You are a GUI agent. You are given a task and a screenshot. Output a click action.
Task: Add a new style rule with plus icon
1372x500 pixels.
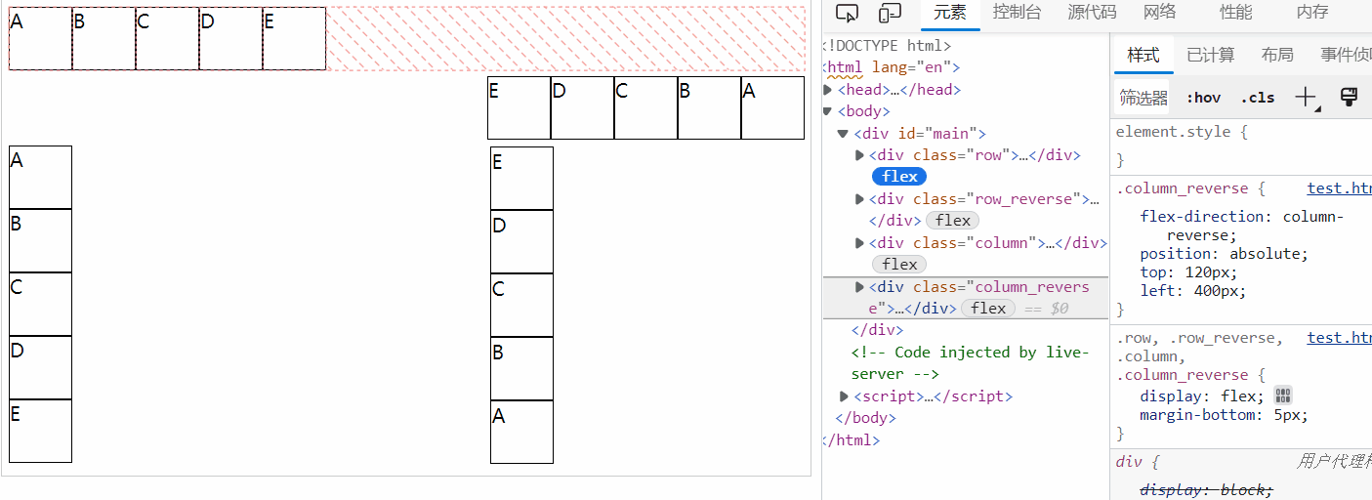(1306, 97)
